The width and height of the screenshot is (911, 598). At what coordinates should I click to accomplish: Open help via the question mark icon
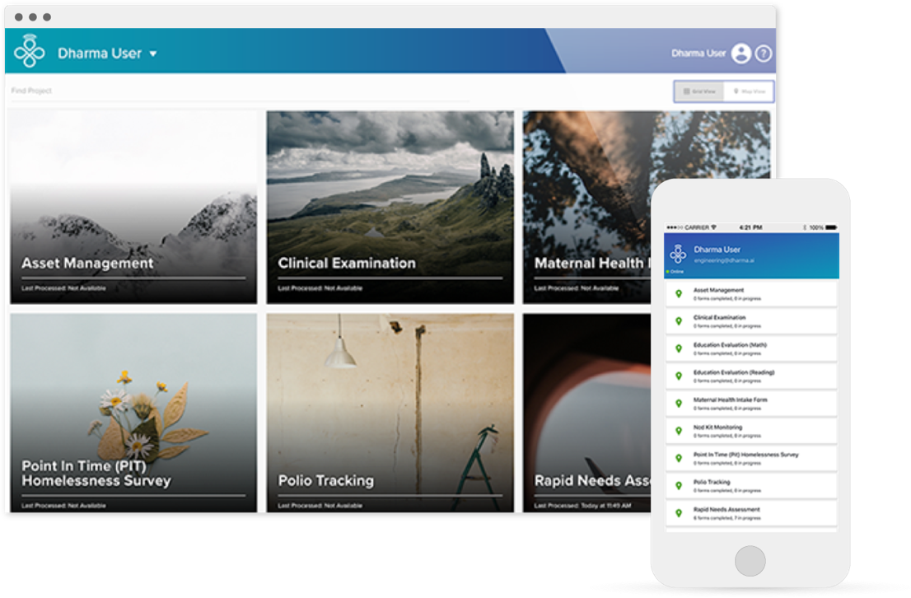coord(764,54)
